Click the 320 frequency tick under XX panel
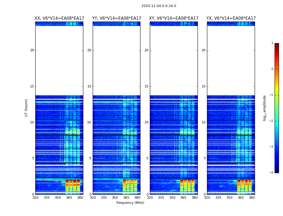The image size is (283, 216). coord(35,198)
